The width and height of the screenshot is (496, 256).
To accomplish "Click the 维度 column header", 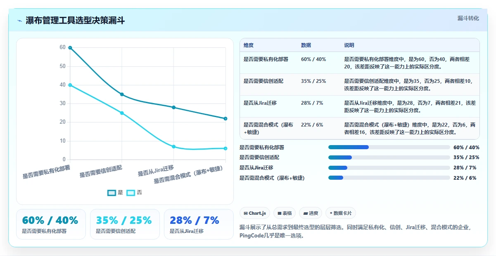I will click(x=249, y=45).
